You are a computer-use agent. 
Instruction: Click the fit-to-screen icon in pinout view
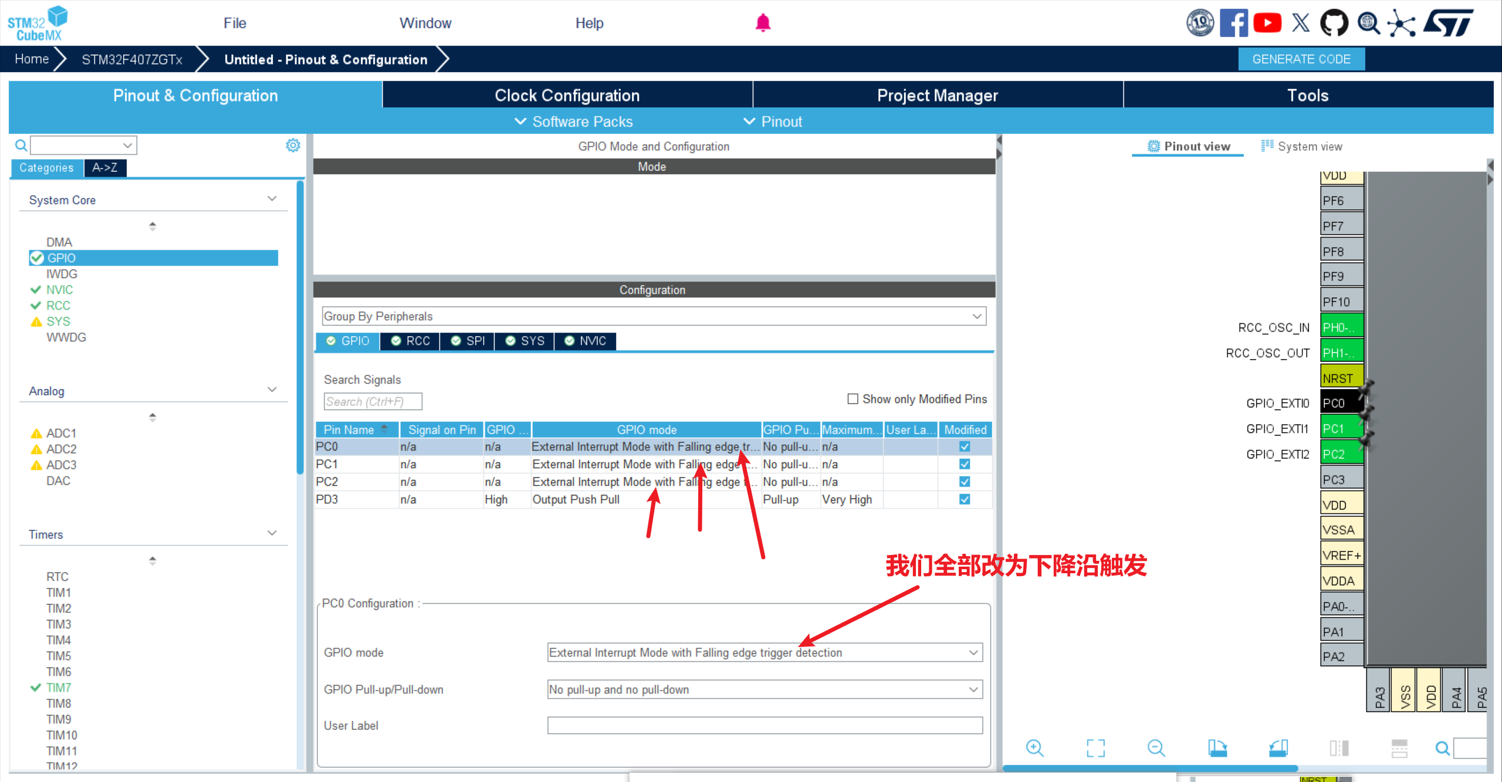point(1095,748)
